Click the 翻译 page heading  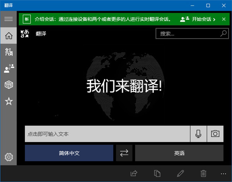click(x=41, y=34)
